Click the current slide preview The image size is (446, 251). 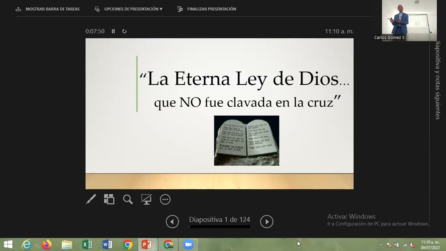[x=220, y=114]
